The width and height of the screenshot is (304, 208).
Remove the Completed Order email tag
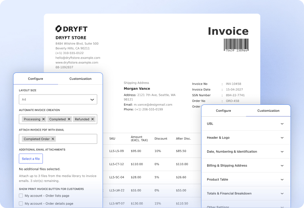pyautogui.click(x=53, y=139)
